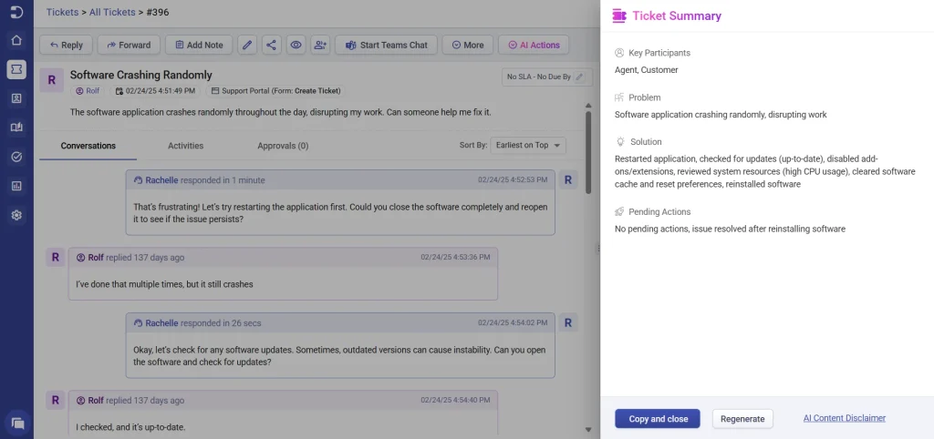Click the Rolf requester chip under title
This screenshot has width=934, height=439.
coord(88,91)
